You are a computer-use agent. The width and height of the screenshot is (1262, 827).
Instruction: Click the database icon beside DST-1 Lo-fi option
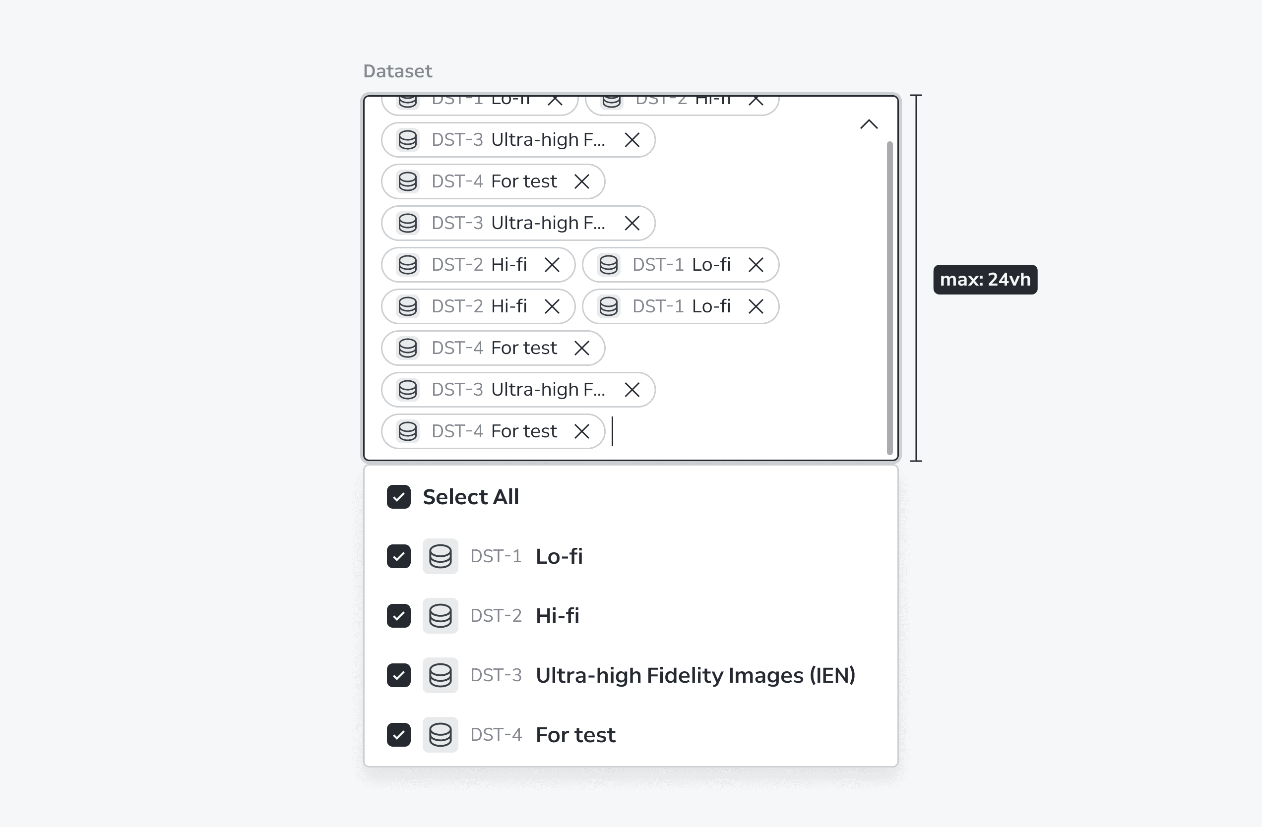click(x=440, y=557)
